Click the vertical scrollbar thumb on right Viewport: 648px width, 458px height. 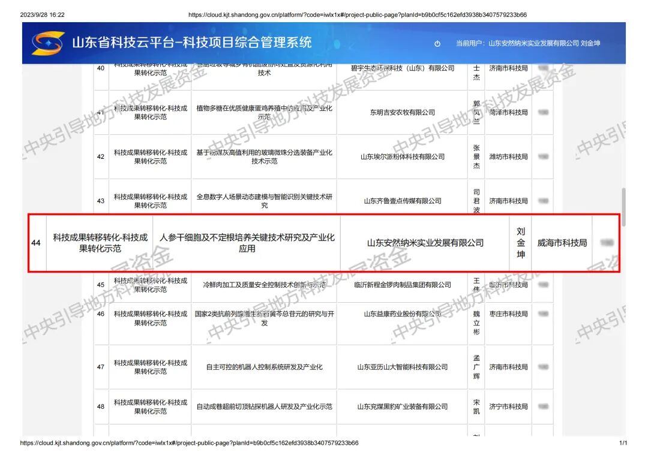623,207
